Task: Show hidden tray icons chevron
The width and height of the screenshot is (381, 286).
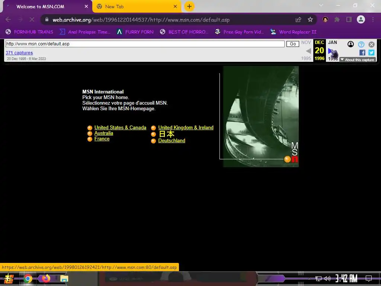Action: click(309, 279)
